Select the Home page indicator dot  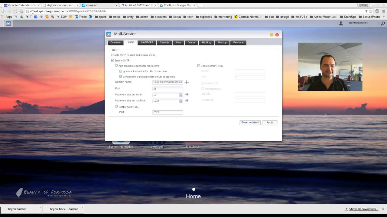click(x=193, y=189)
